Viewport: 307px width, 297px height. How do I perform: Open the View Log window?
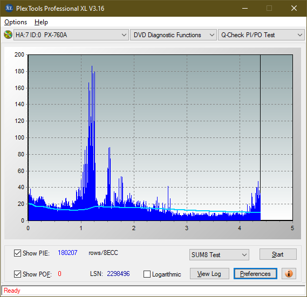coord(209,274)
